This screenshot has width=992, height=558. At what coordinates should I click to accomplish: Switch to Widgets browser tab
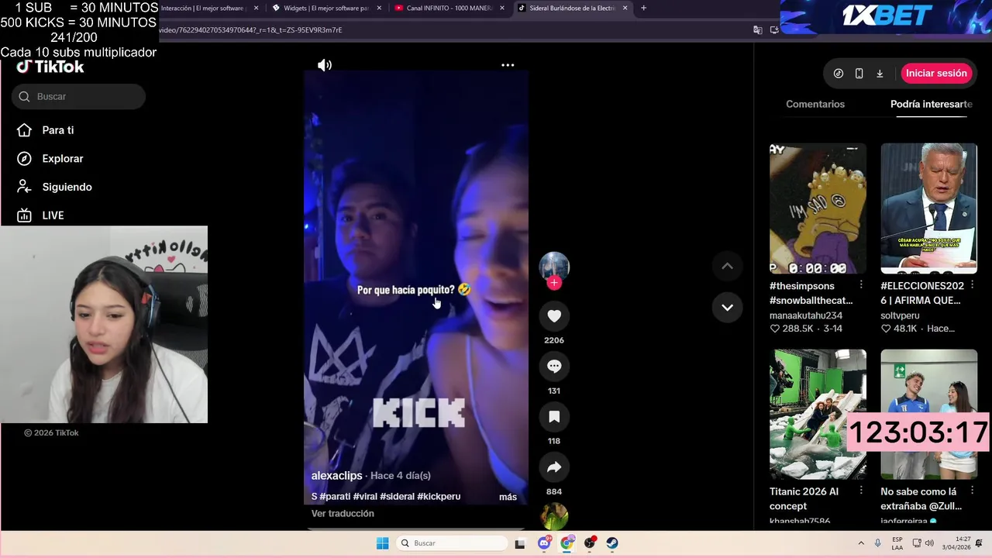click(325, 8)
